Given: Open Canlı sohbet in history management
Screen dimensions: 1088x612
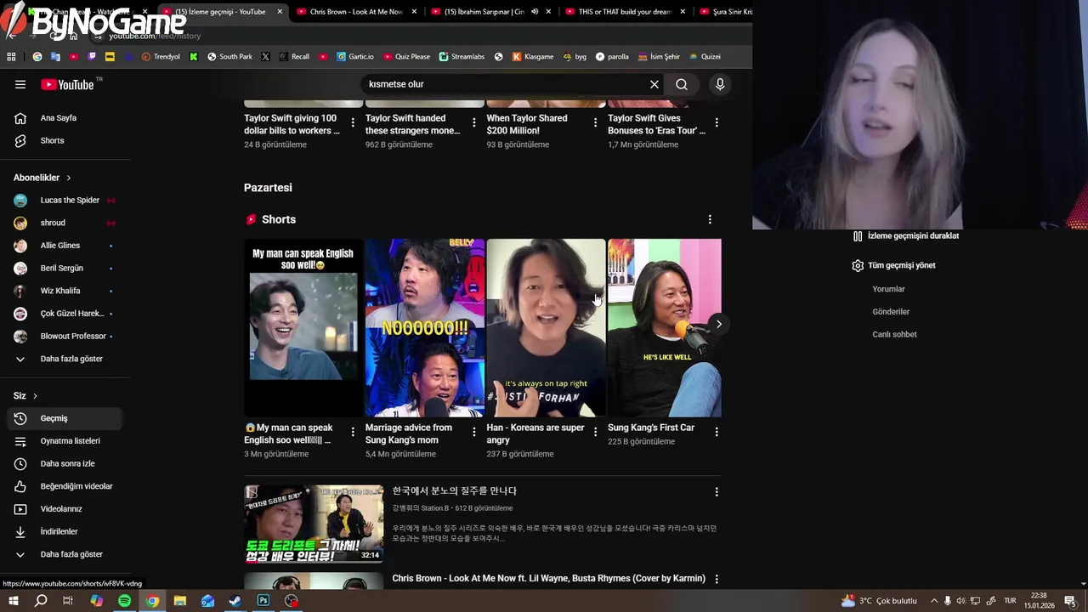Looking at the screenshot, I should coord(894,335).
